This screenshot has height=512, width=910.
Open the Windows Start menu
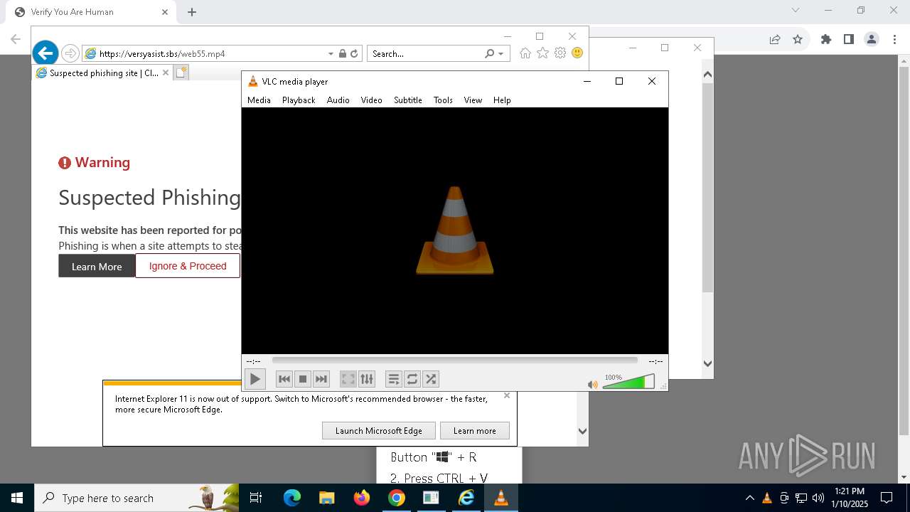click(x=17, y=498)
